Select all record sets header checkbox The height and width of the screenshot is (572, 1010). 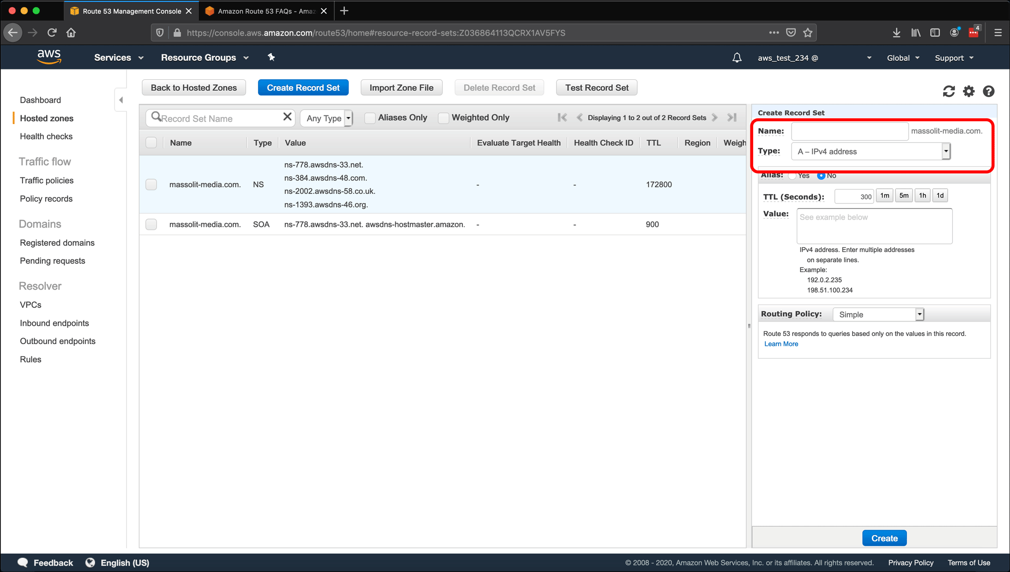[151, 143]
